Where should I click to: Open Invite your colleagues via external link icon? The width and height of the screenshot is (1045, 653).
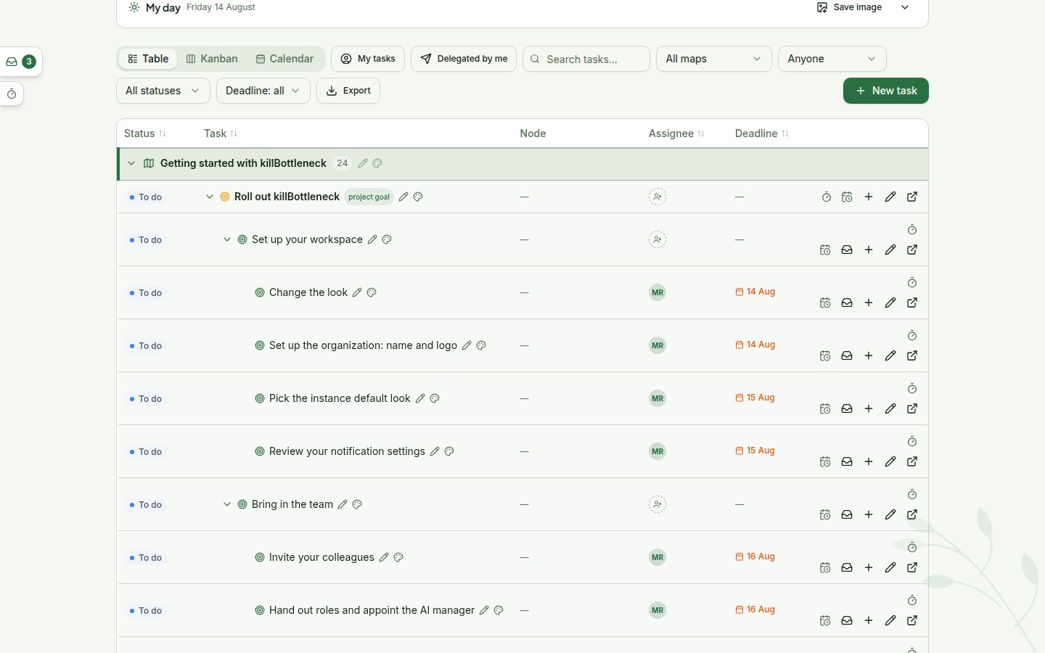(x=912, y=567)
